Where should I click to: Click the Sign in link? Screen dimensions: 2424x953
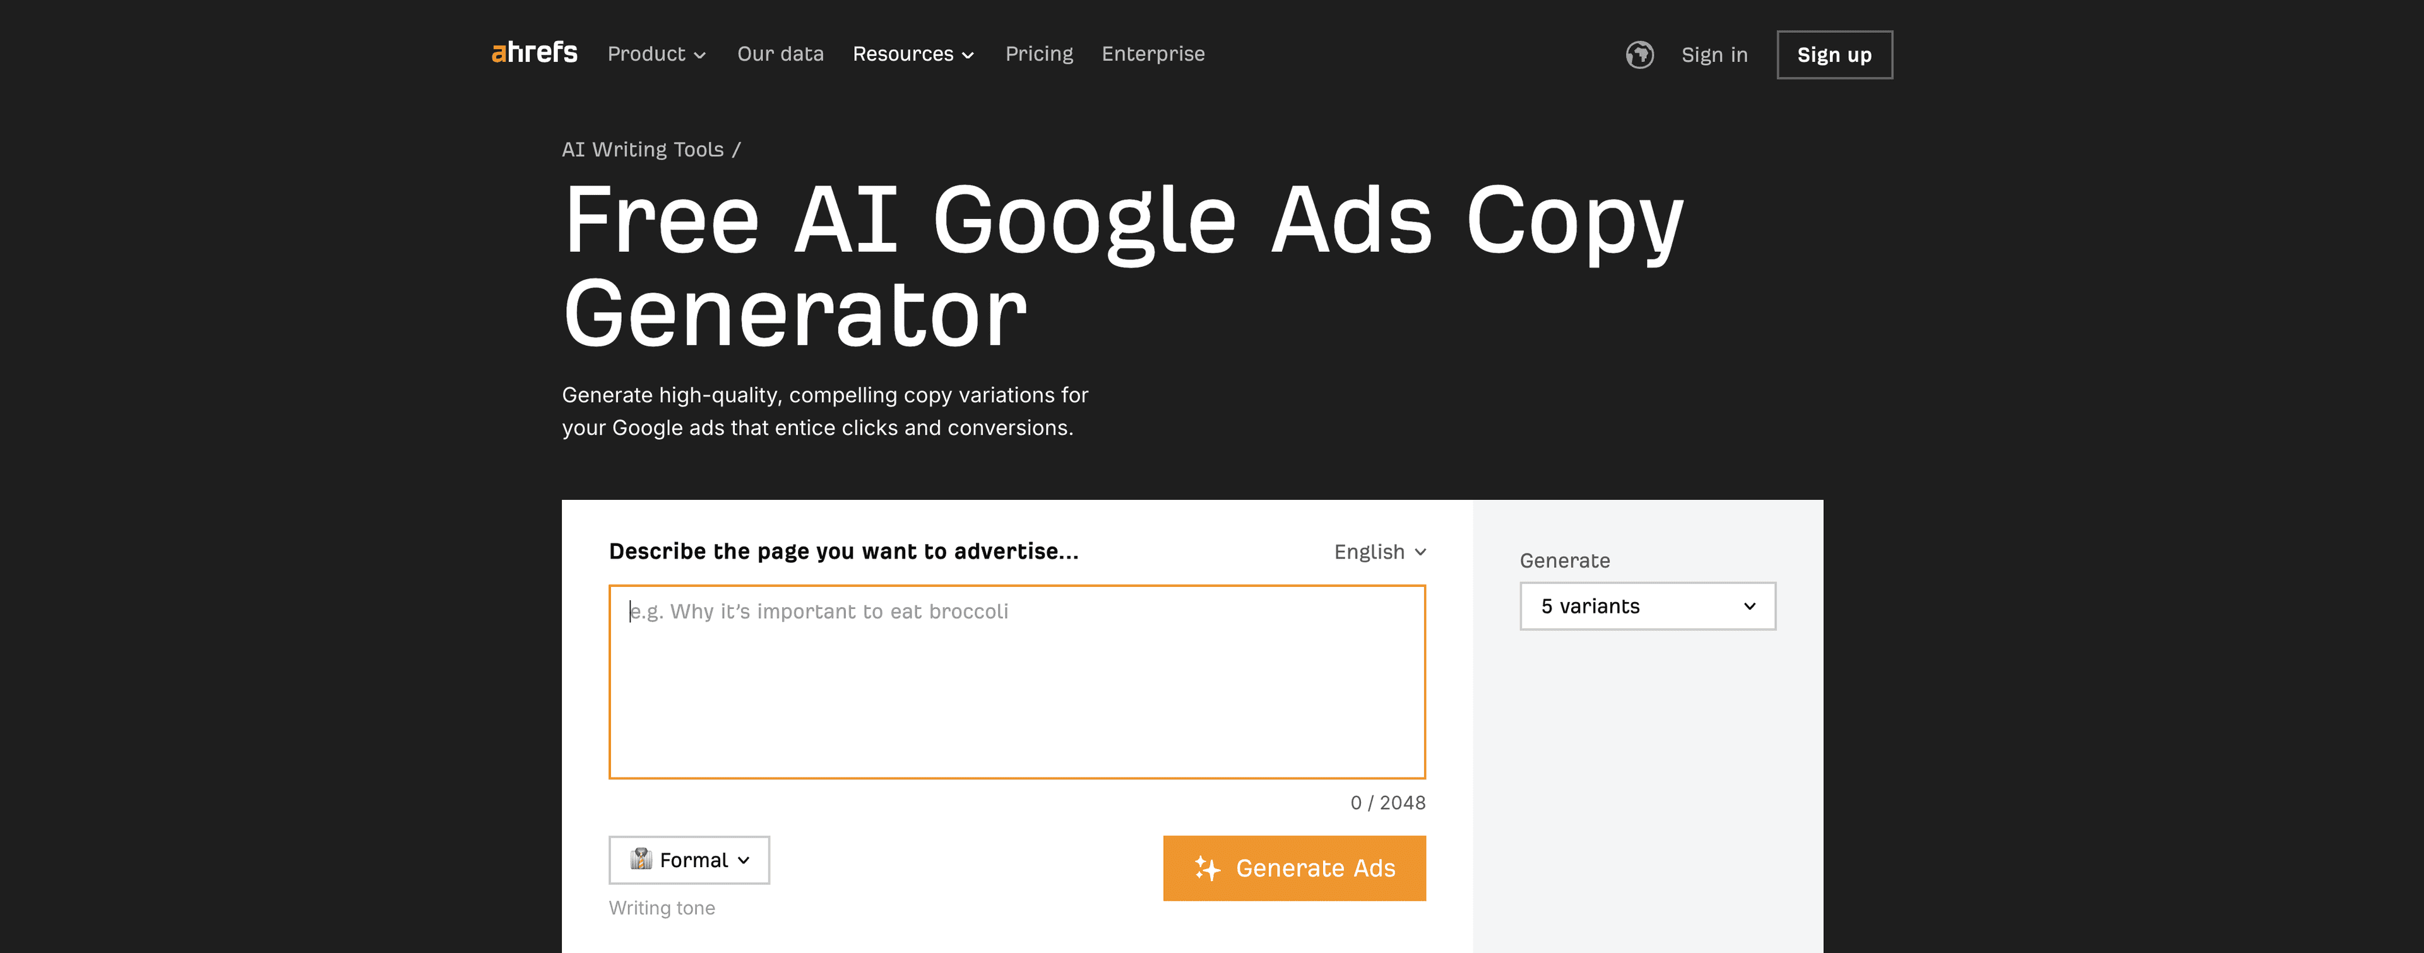click(x=1714, y=54)
